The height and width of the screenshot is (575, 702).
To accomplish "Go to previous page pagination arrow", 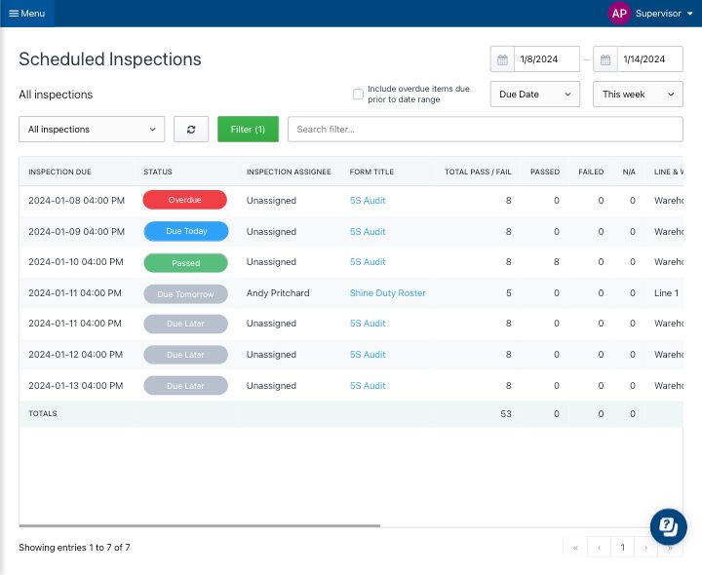I will tap(599, 548).
